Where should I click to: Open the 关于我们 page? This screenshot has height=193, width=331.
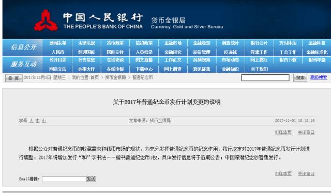pyautogui.click(x=259, y=69)
